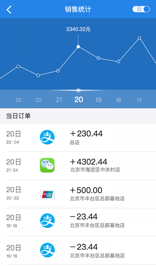Image resolution: width=156 pixels, height=266 pixels.
Task: Tap the 总店 store label
Action: pos(75,142)
